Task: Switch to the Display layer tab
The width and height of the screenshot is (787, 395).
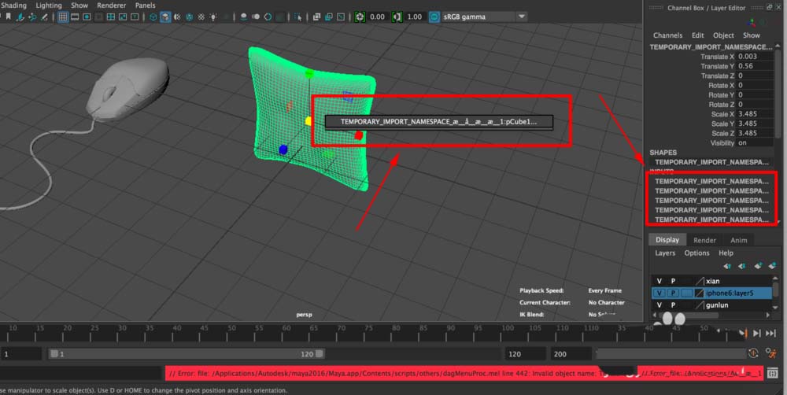Action: pyautogui.click(x=667, y=240)
